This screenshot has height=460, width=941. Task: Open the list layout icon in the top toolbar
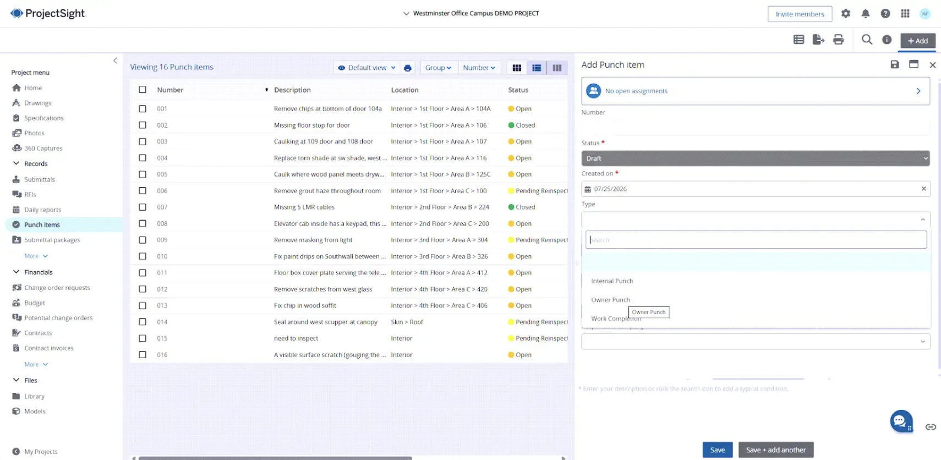pyautogui.click(x=799, y=40)
